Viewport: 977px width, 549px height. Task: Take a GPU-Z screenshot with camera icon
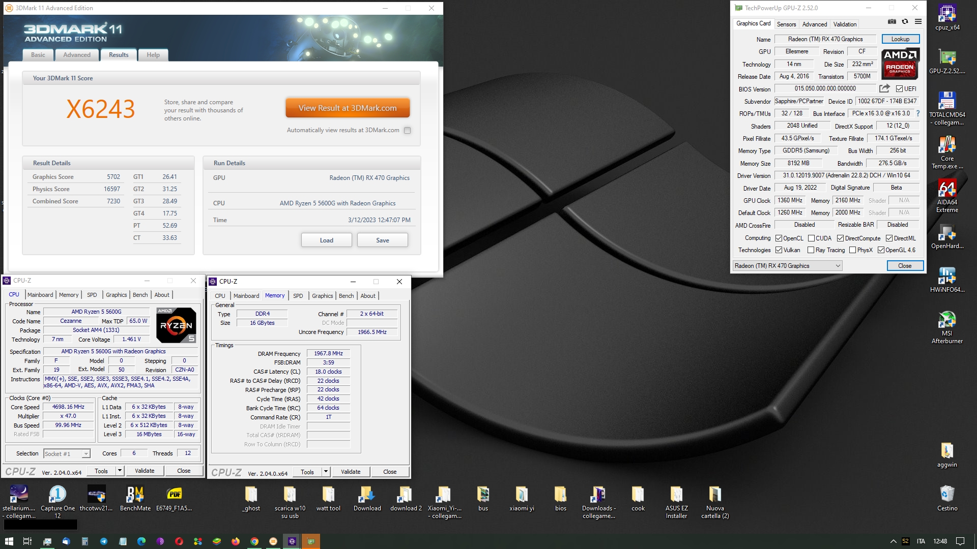[x=892, y=21]
